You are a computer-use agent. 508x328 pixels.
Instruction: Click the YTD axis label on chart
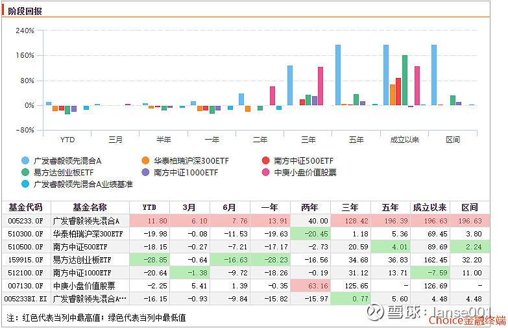point(67,140)
